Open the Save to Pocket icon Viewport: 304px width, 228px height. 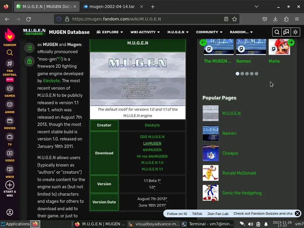265,19
